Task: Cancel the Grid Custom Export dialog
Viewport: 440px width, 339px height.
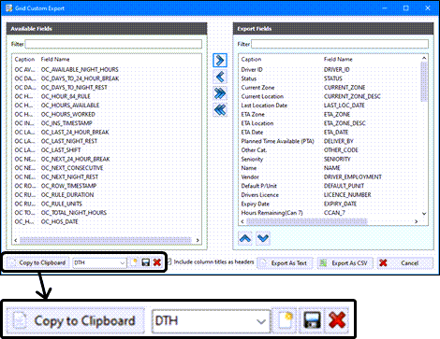Action: (405, 263)
